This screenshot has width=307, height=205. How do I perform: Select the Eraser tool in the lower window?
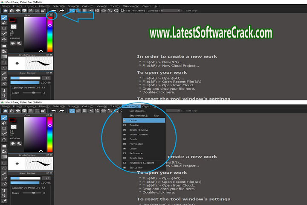coord(4,123)
